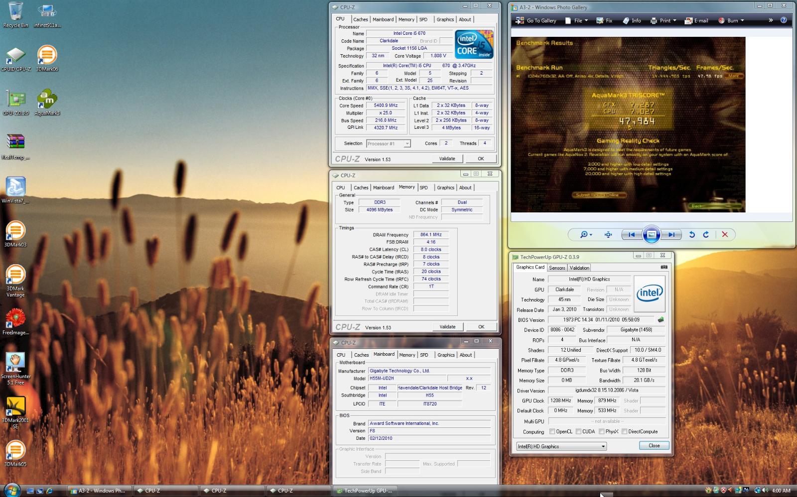The width and height of the screenshot is (797, 497).
Task: Open Internet Explorer from the quick launch
Action: tap(49, 491)
